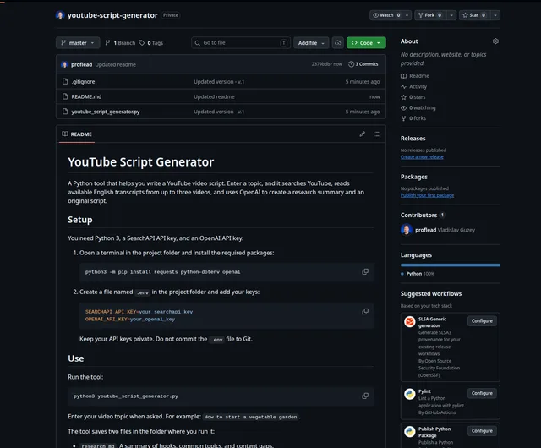
Task: Click the 1 Branch link
Action: click(x=120, y=43)
